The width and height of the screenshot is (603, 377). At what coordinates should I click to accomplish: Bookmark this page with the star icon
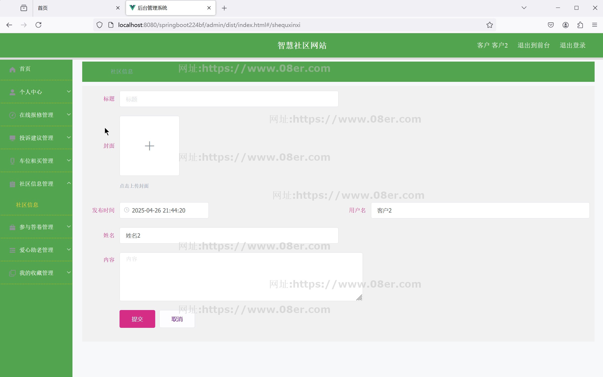(490, 25)
